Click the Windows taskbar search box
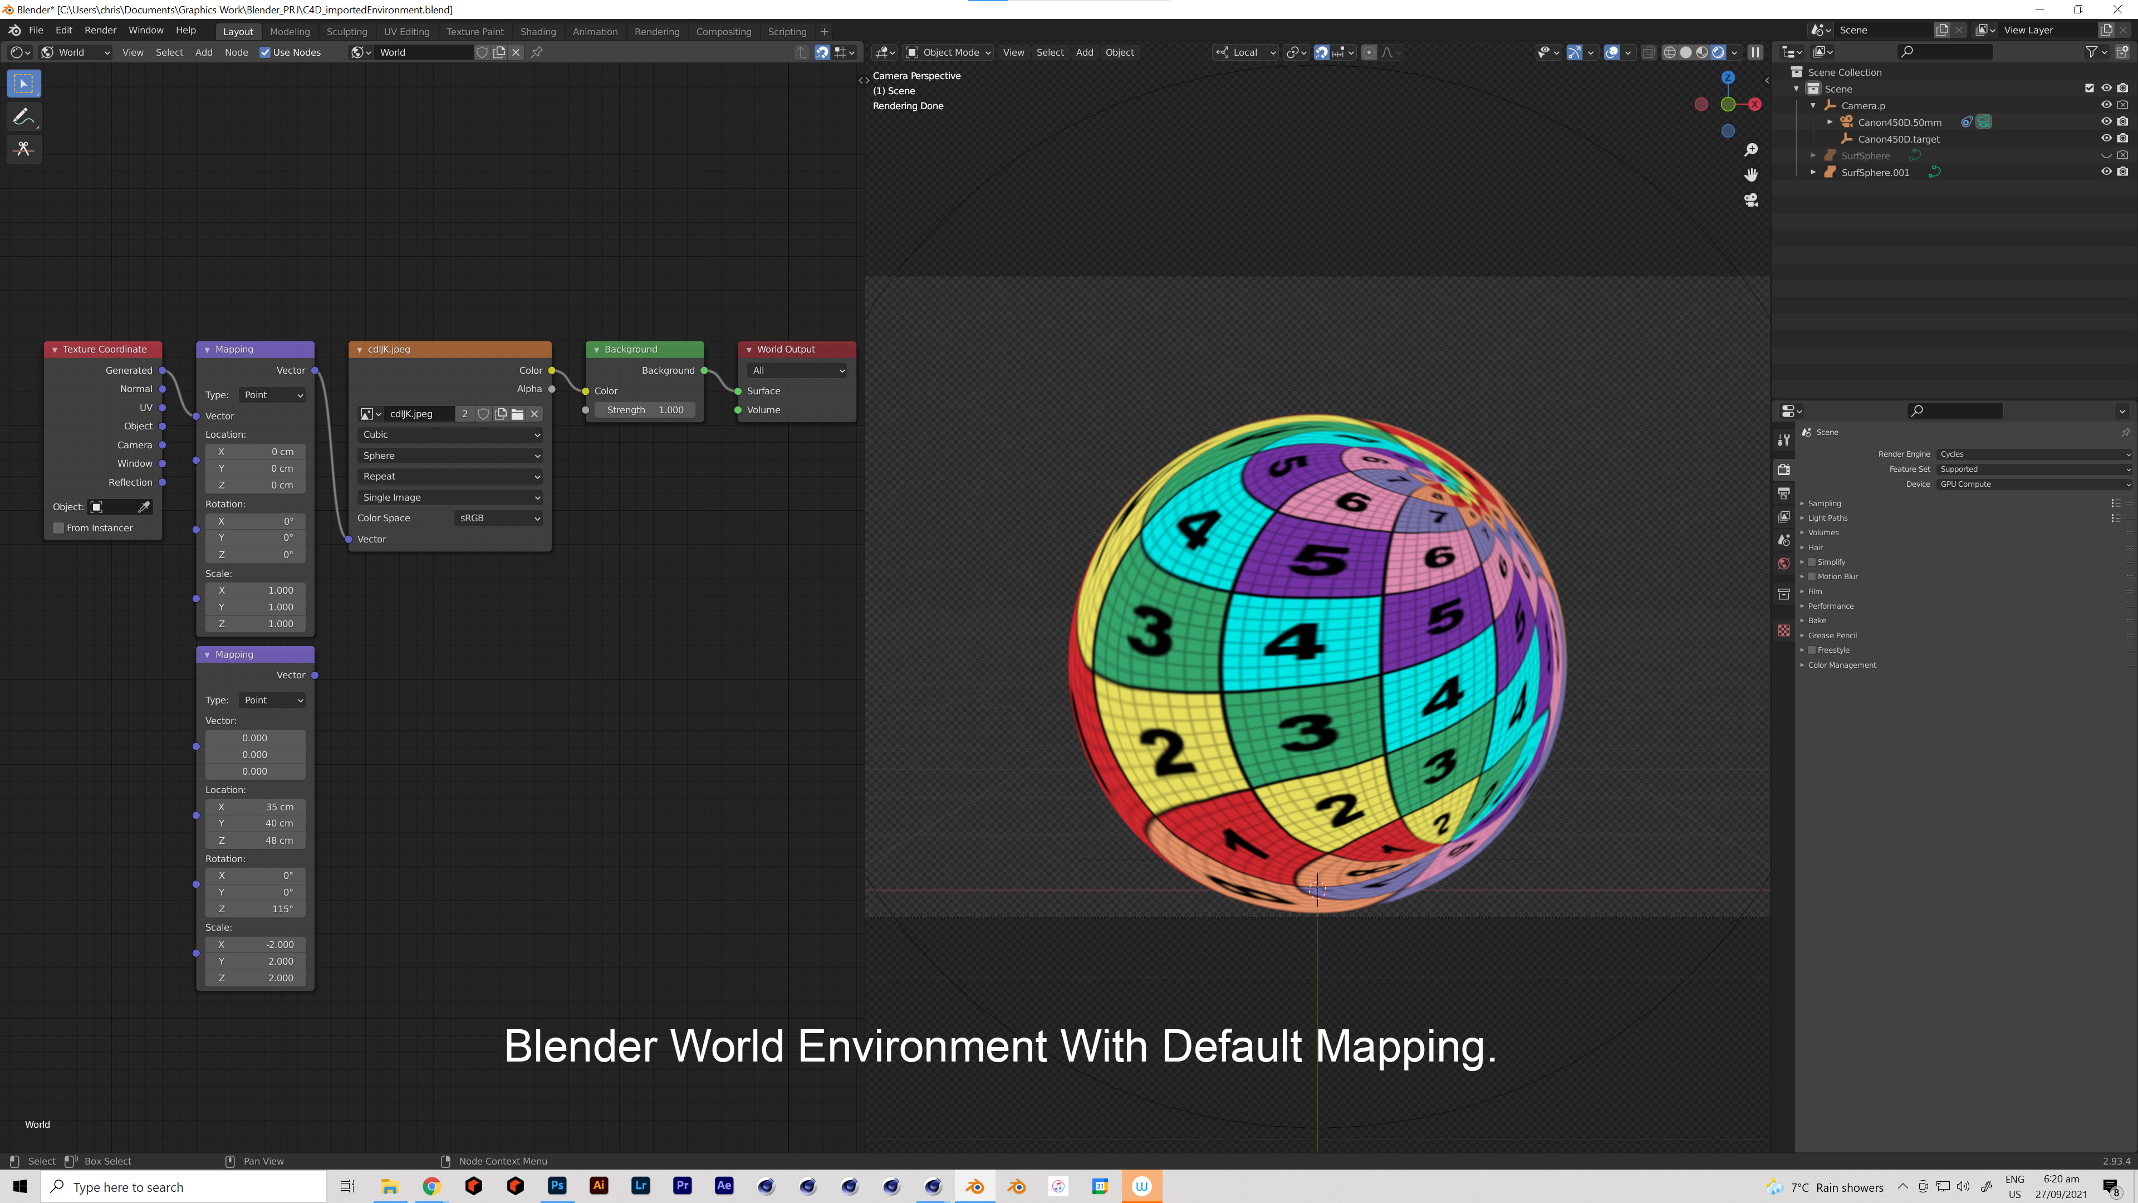2138x1203 pixels. (x=184, y=1186)
